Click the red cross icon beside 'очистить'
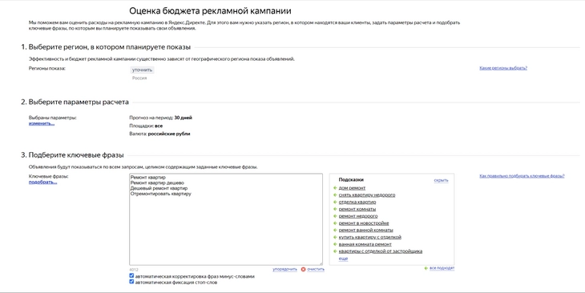585x293 pixels. (x=304, y=269)
